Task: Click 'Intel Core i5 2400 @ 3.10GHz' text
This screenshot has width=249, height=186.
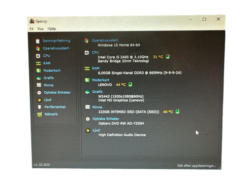Action: [123, 57]
